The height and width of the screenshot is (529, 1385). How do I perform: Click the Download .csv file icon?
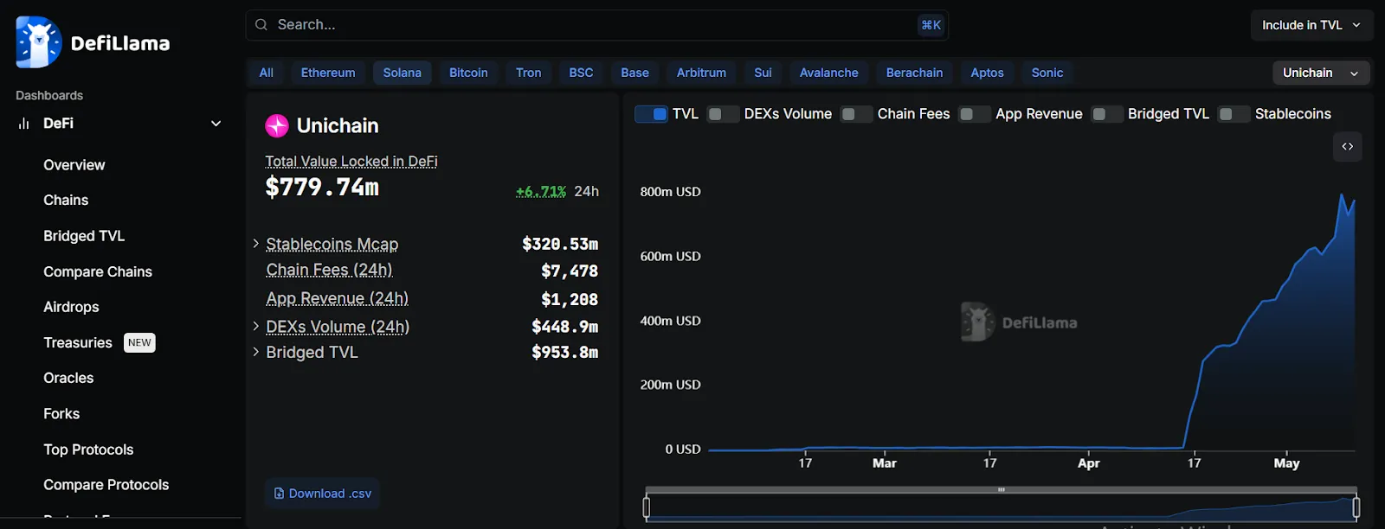tap(279, 494)
